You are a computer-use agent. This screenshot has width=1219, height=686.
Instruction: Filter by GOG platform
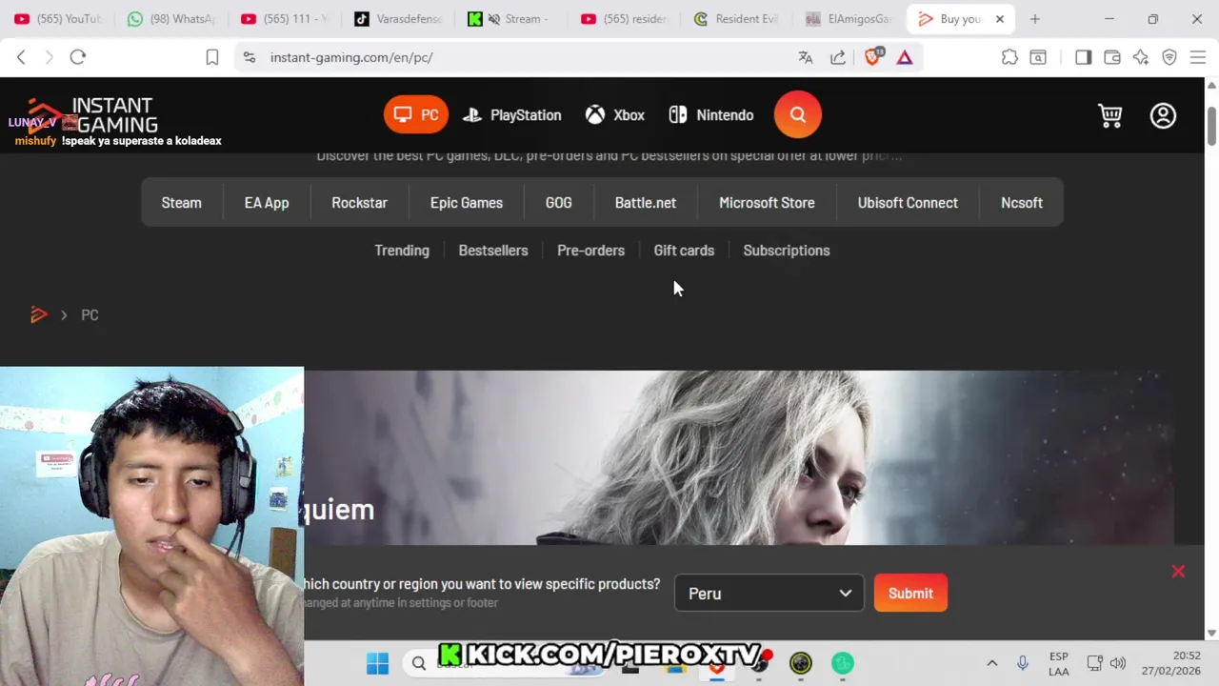pos(559,203)
